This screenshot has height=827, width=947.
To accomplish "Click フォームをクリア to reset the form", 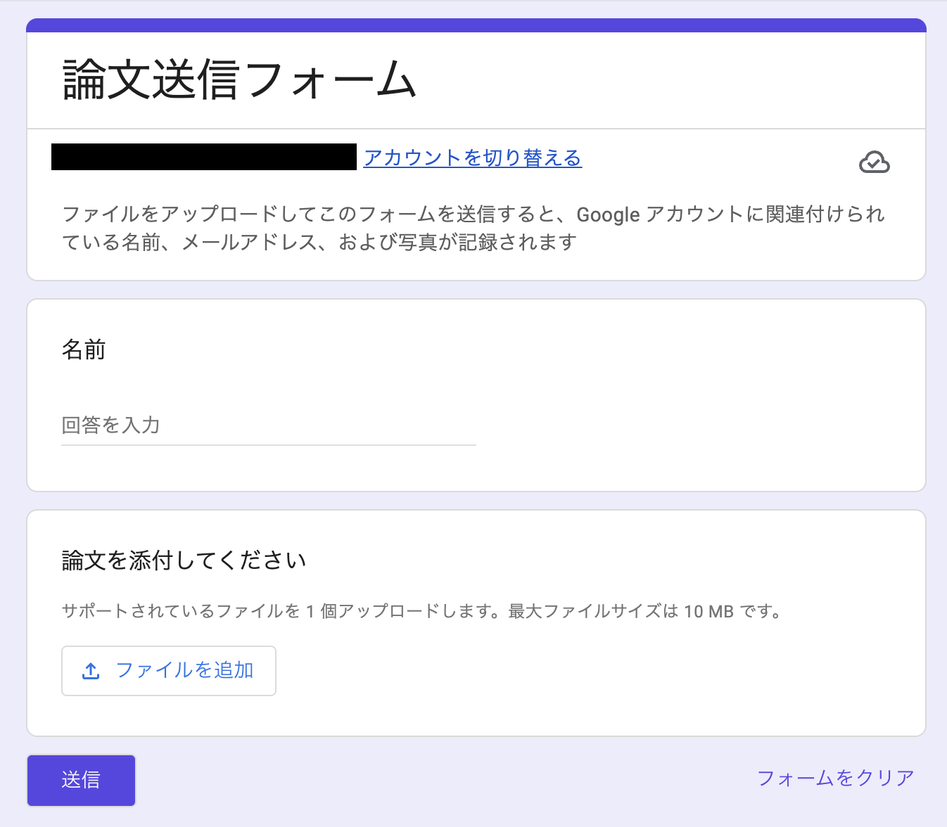I will [835, 778].
